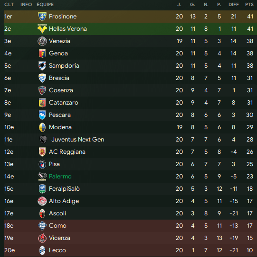This screenshot has height=257, width=257.
Task: Open the green Palermo team link
Action: (60, 177)
